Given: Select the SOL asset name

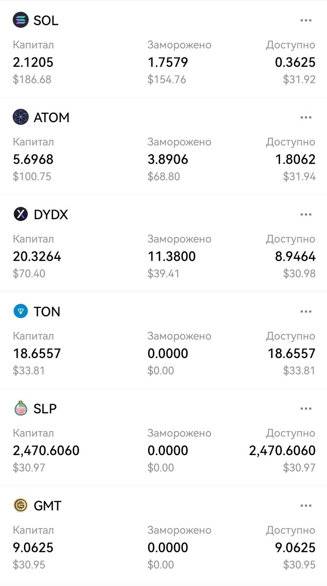Looking at the screenshot, I should point(46,21).
